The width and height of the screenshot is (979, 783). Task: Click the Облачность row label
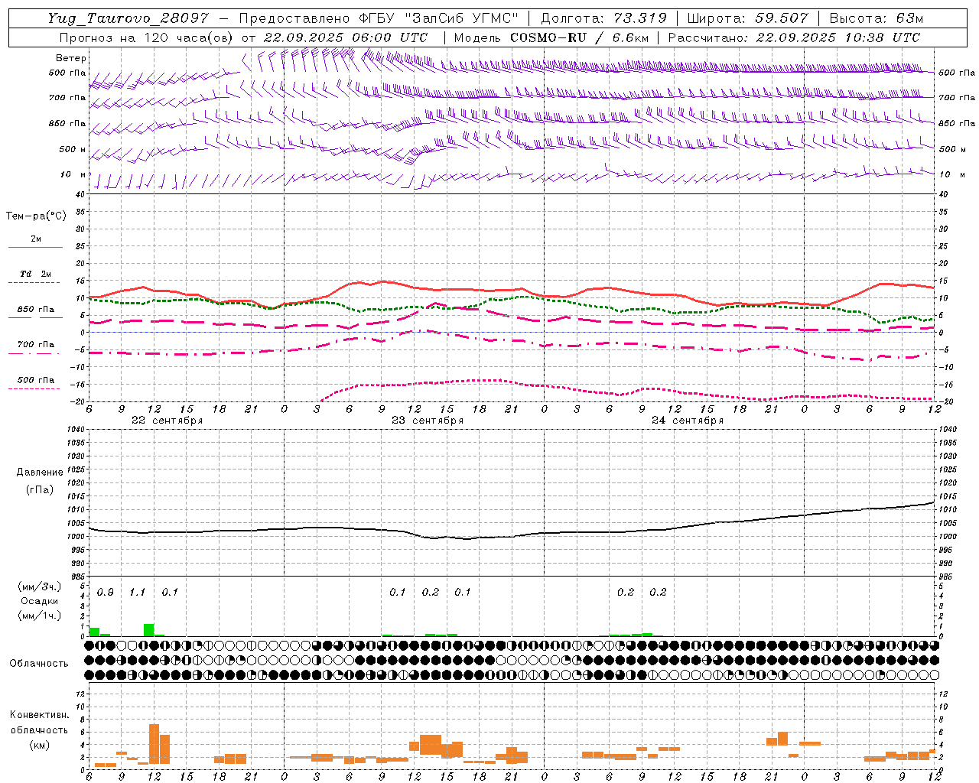39,664
